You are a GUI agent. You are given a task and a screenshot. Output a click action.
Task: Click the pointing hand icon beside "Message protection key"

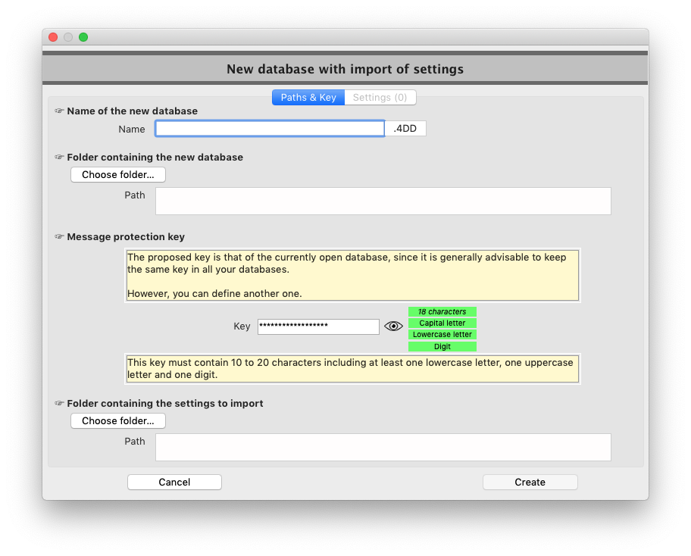tap(59, 237)
